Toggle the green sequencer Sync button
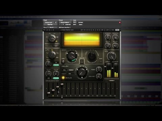 pos(56,78)
